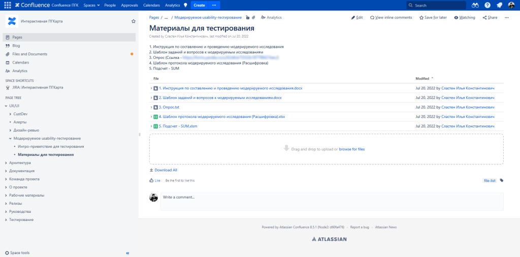The width and height of the screenshot is (520, 257).
Task: Open Calendars in top navigation
Action: point(151,5)
